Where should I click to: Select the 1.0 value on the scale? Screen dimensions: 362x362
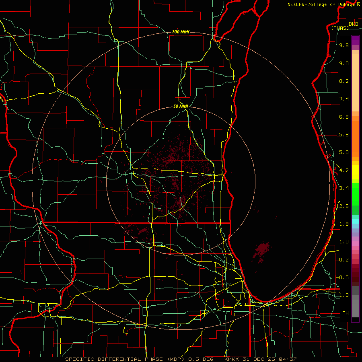[344, 242]
